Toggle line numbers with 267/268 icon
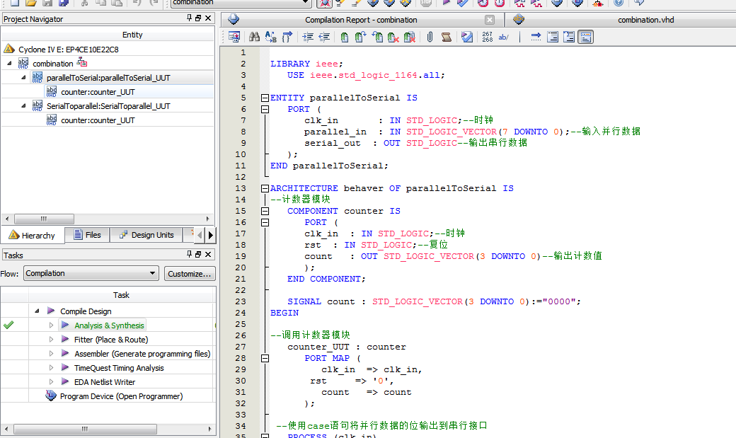736x438 pixels. click(488, 37)
